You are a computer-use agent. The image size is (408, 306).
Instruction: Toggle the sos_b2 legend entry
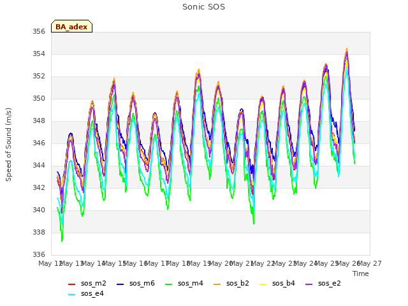231,283
